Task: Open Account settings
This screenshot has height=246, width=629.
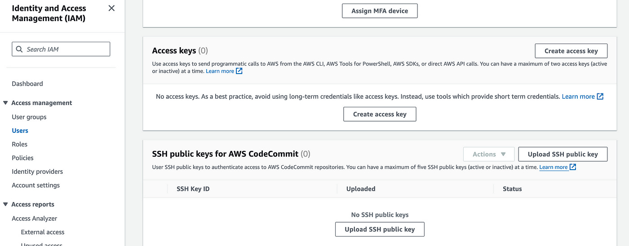Action: click(x=35, y=185)
